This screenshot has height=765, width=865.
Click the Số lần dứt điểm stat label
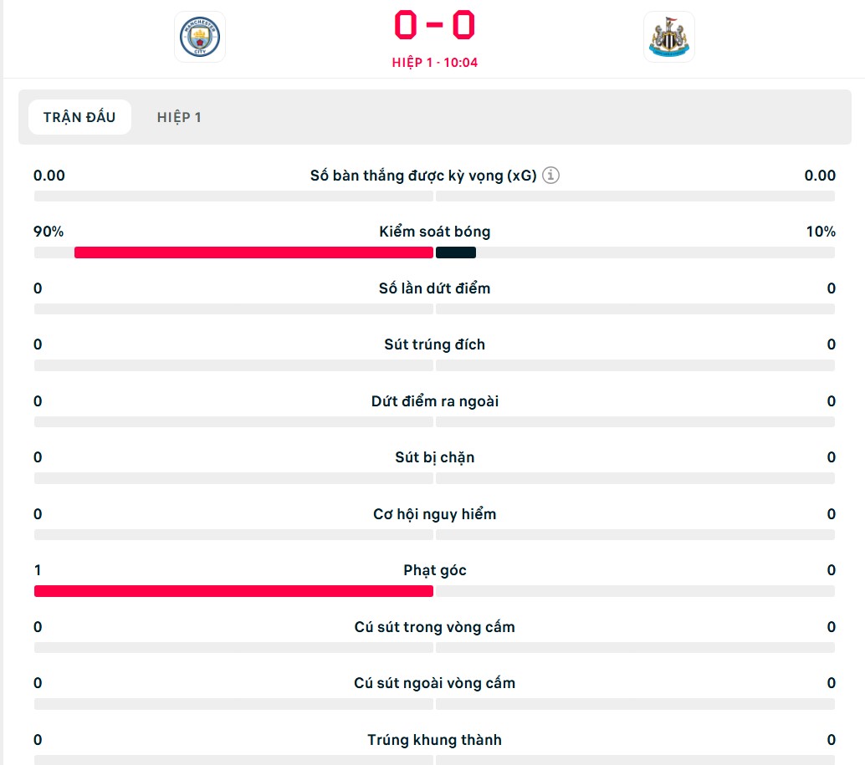coord(435,288)
